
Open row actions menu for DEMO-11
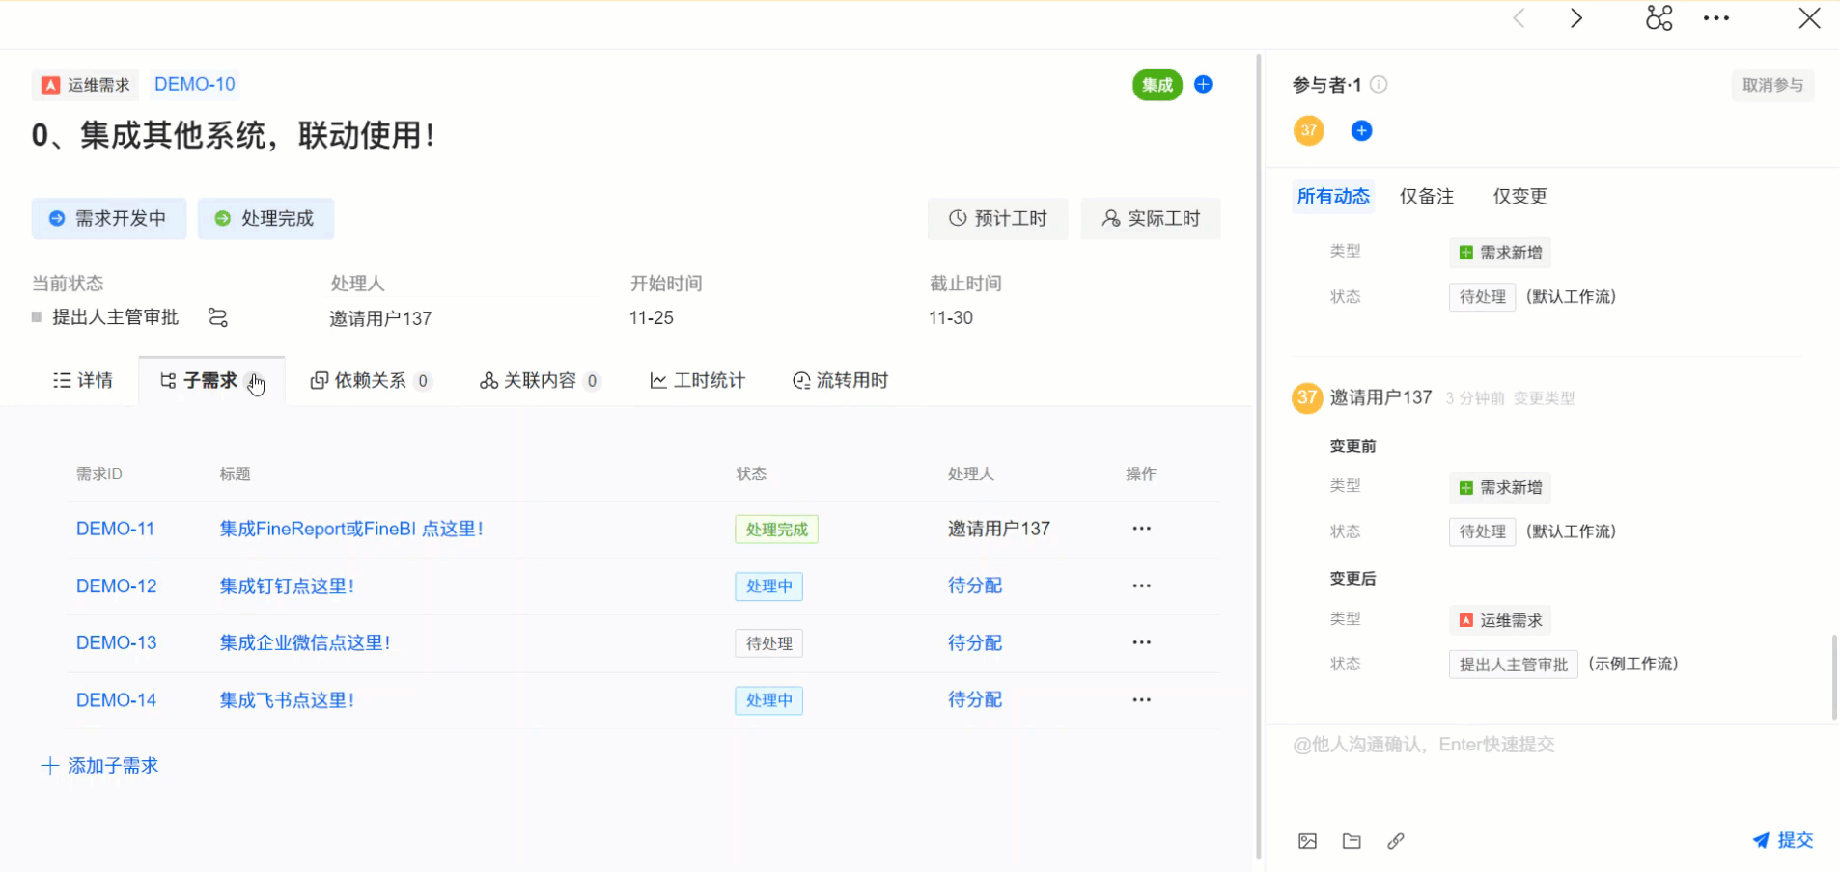coord(1142,529)
